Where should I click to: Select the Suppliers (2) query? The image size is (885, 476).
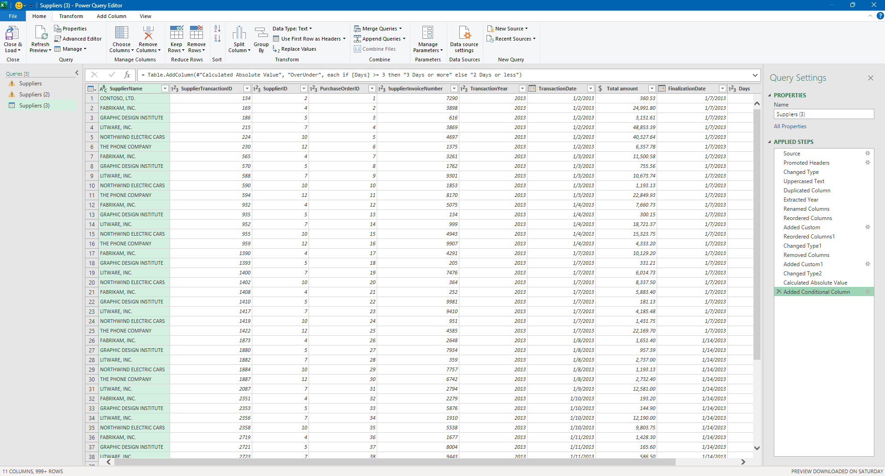coord(34,95)
